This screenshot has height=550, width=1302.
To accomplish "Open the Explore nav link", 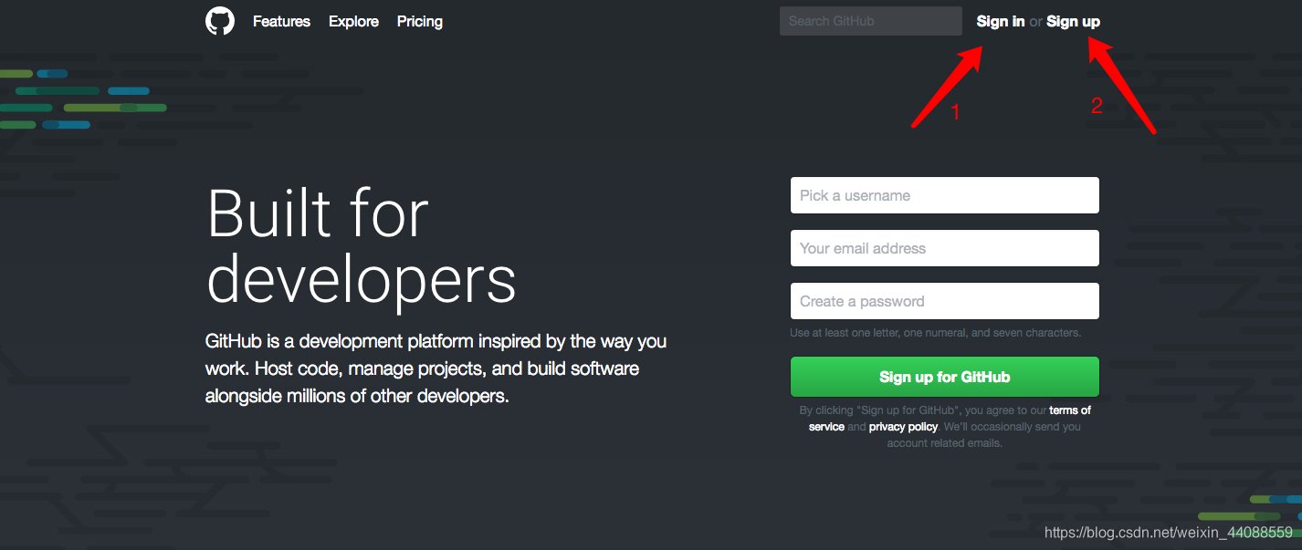I will tap(353, 21).
